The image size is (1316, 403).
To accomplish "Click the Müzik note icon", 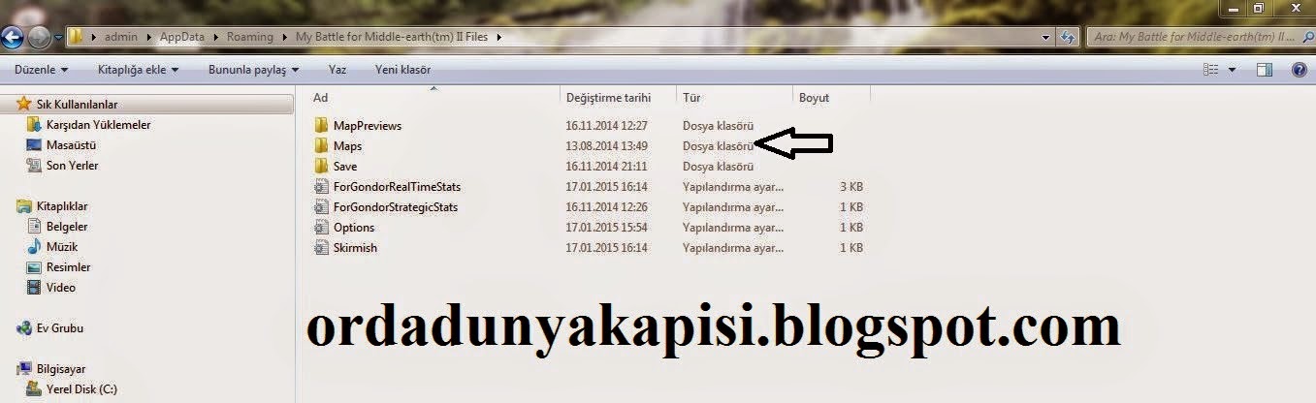I will tap(34, 247).
